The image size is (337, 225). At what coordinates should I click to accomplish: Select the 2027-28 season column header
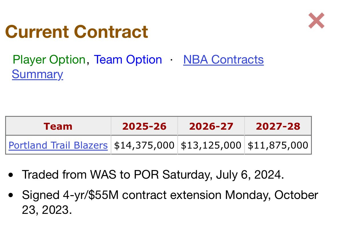278,126
